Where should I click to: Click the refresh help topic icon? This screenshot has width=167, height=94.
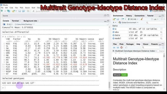[163, 48]
